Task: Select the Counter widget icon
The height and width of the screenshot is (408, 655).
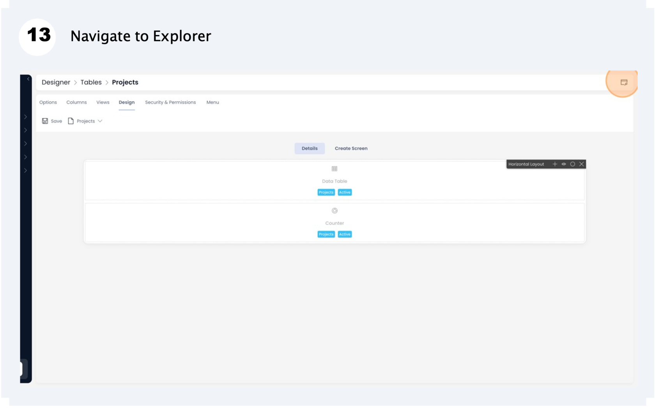Action: coord(335,211)
